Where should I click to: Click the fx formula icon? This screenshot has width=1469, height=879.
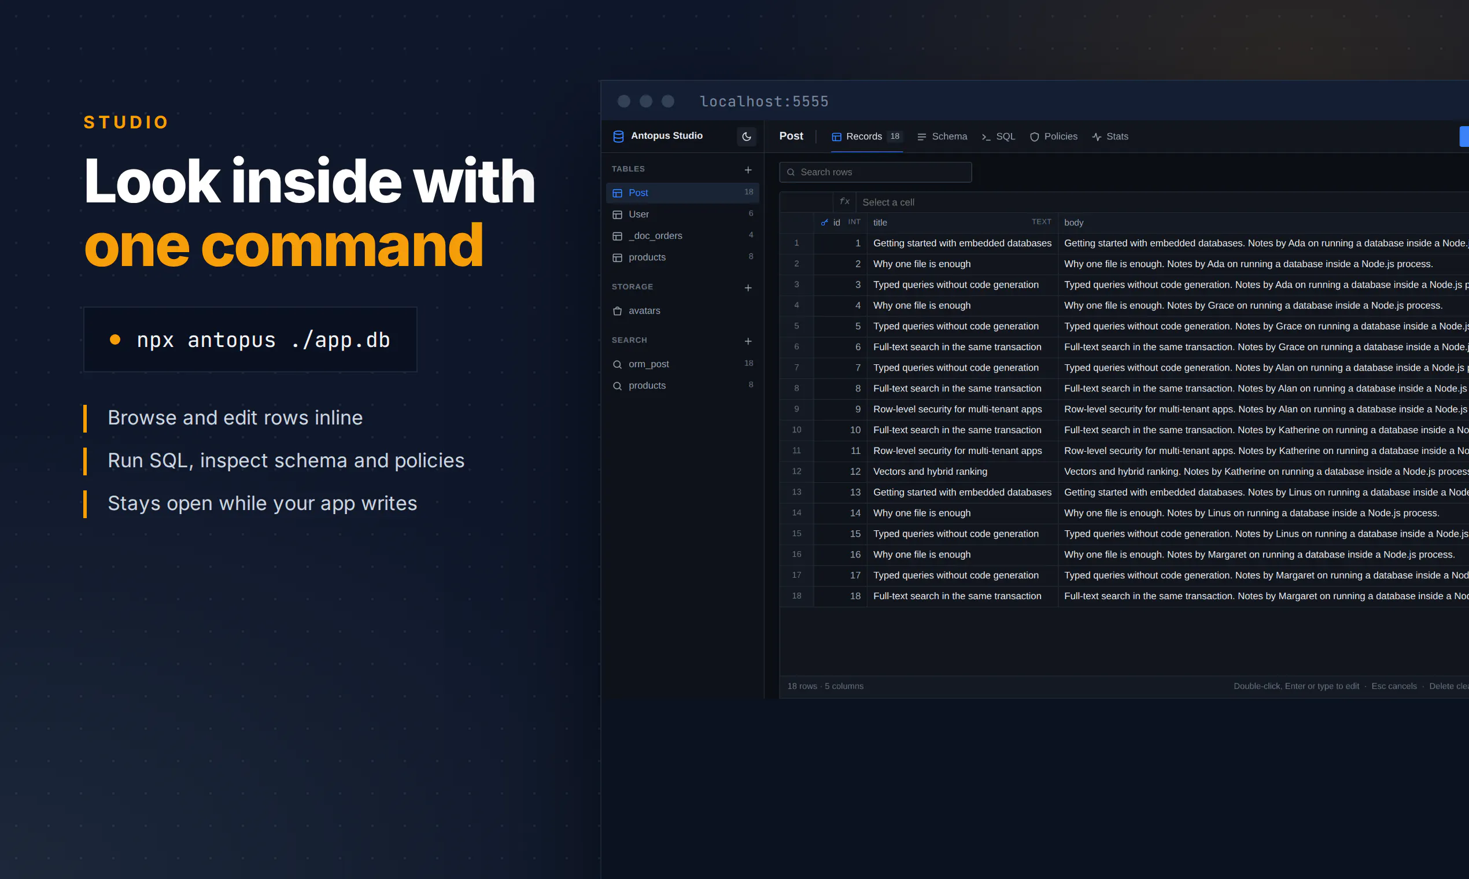(844, 202)
